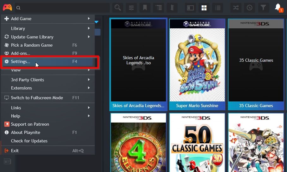Click the plus icon beside Add Game
The image size is (287, 172).
coord(7,19)
